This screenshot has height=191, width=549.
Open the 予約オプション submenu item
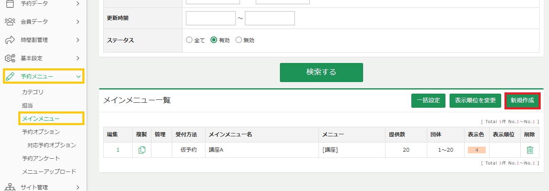pos(41,132)
